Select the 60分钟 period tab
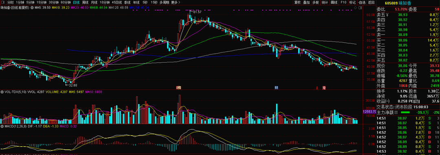 pyautogui.click(x=66, y=2)
